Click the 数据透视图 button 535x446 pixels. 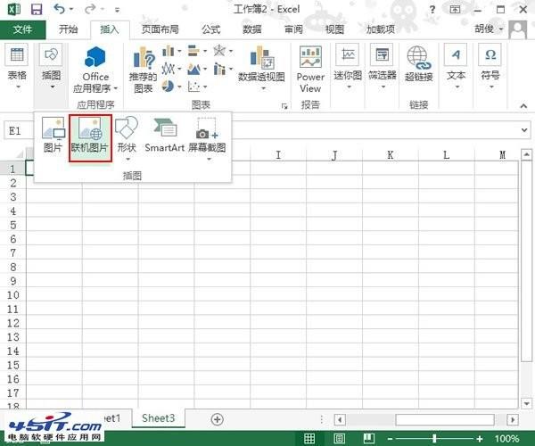261,69
